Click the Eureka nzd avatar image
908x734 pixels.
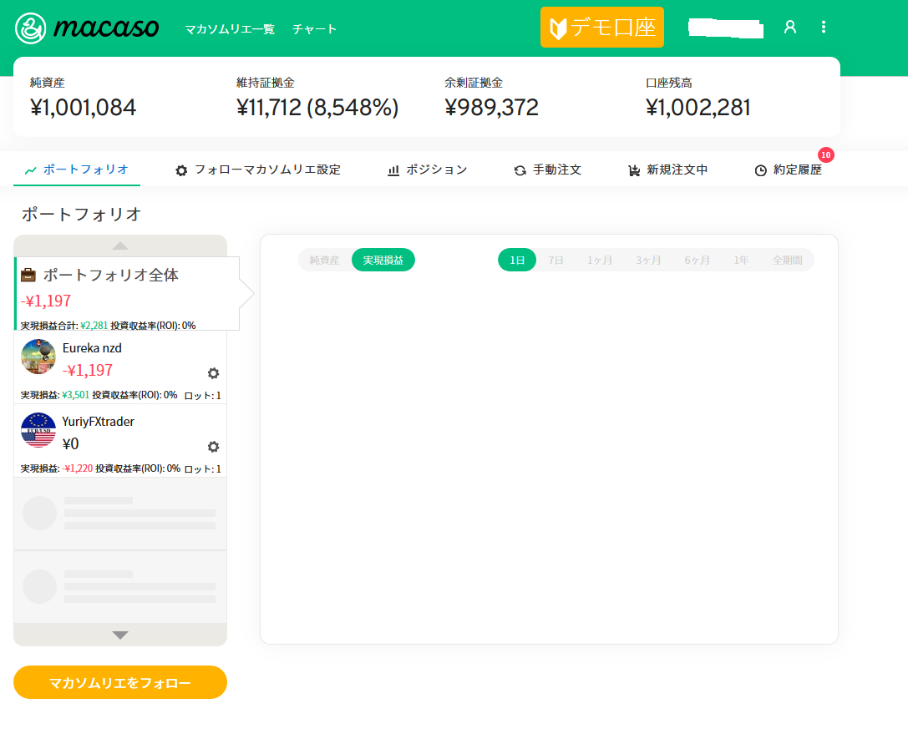click(x=38, y=357)
